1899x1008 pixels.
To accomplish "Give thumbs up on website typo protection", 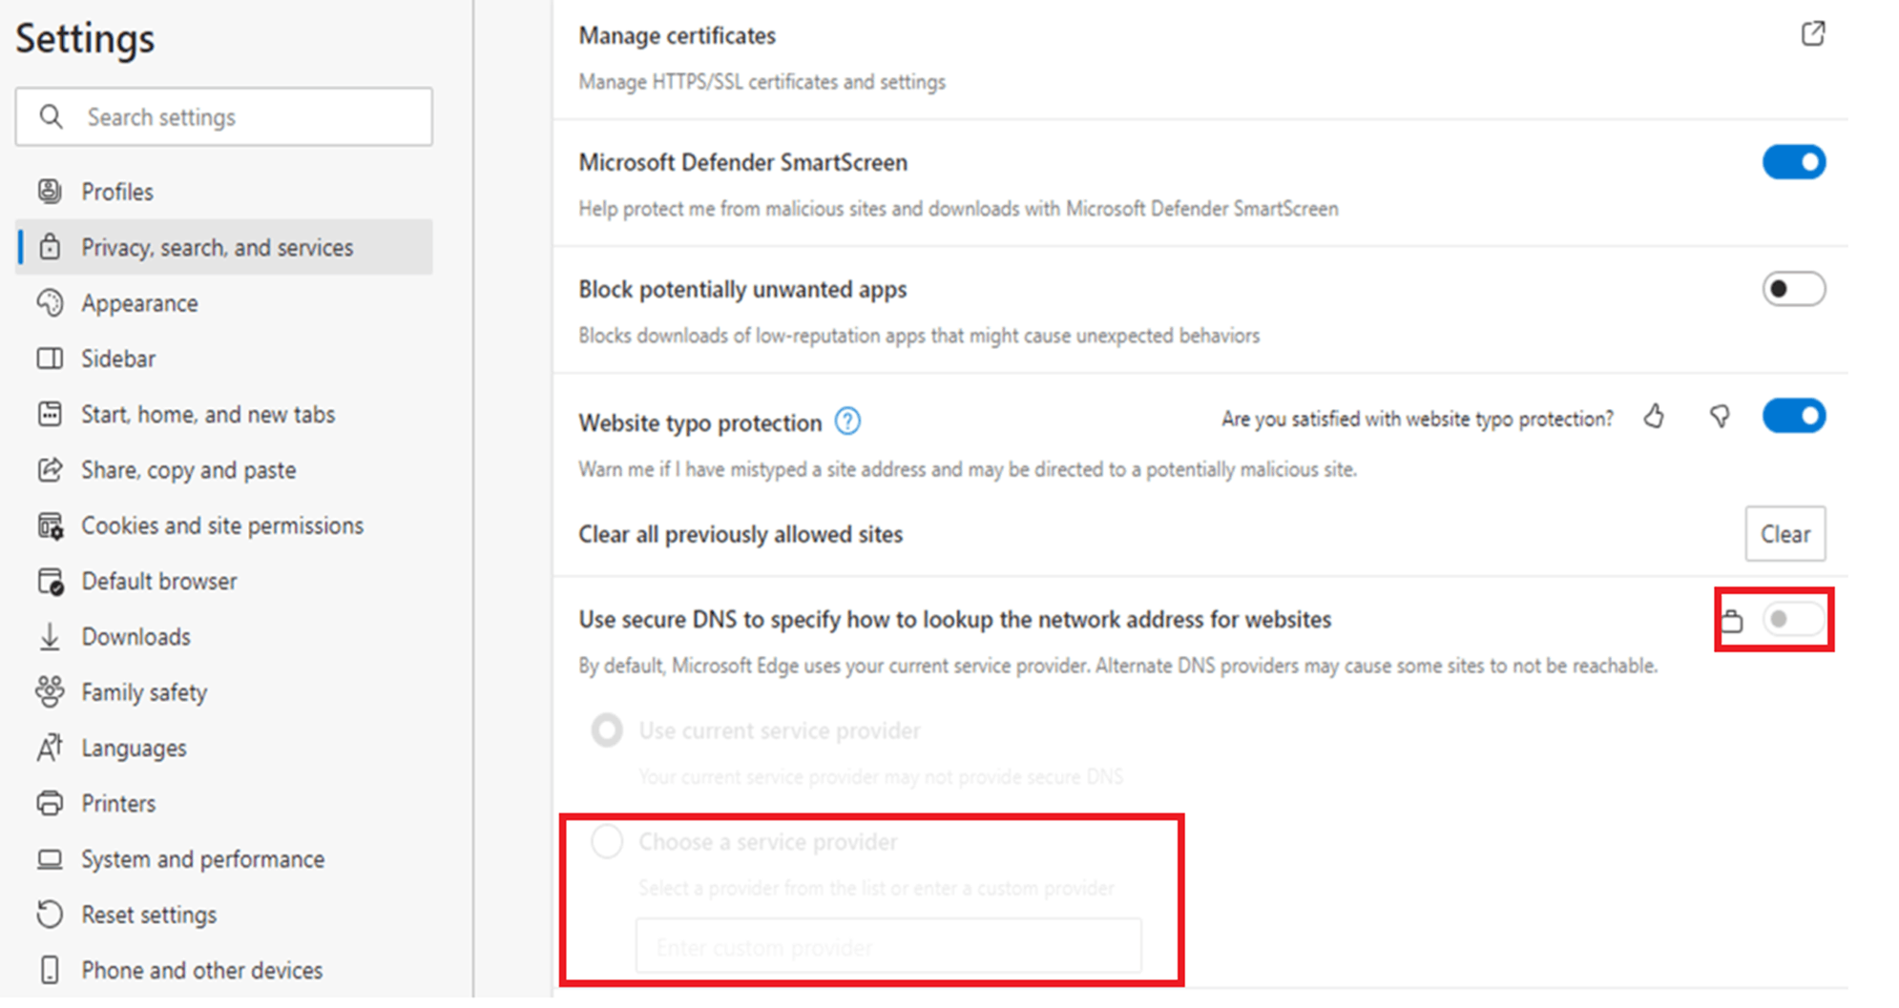I will [x=1656, y=417].
